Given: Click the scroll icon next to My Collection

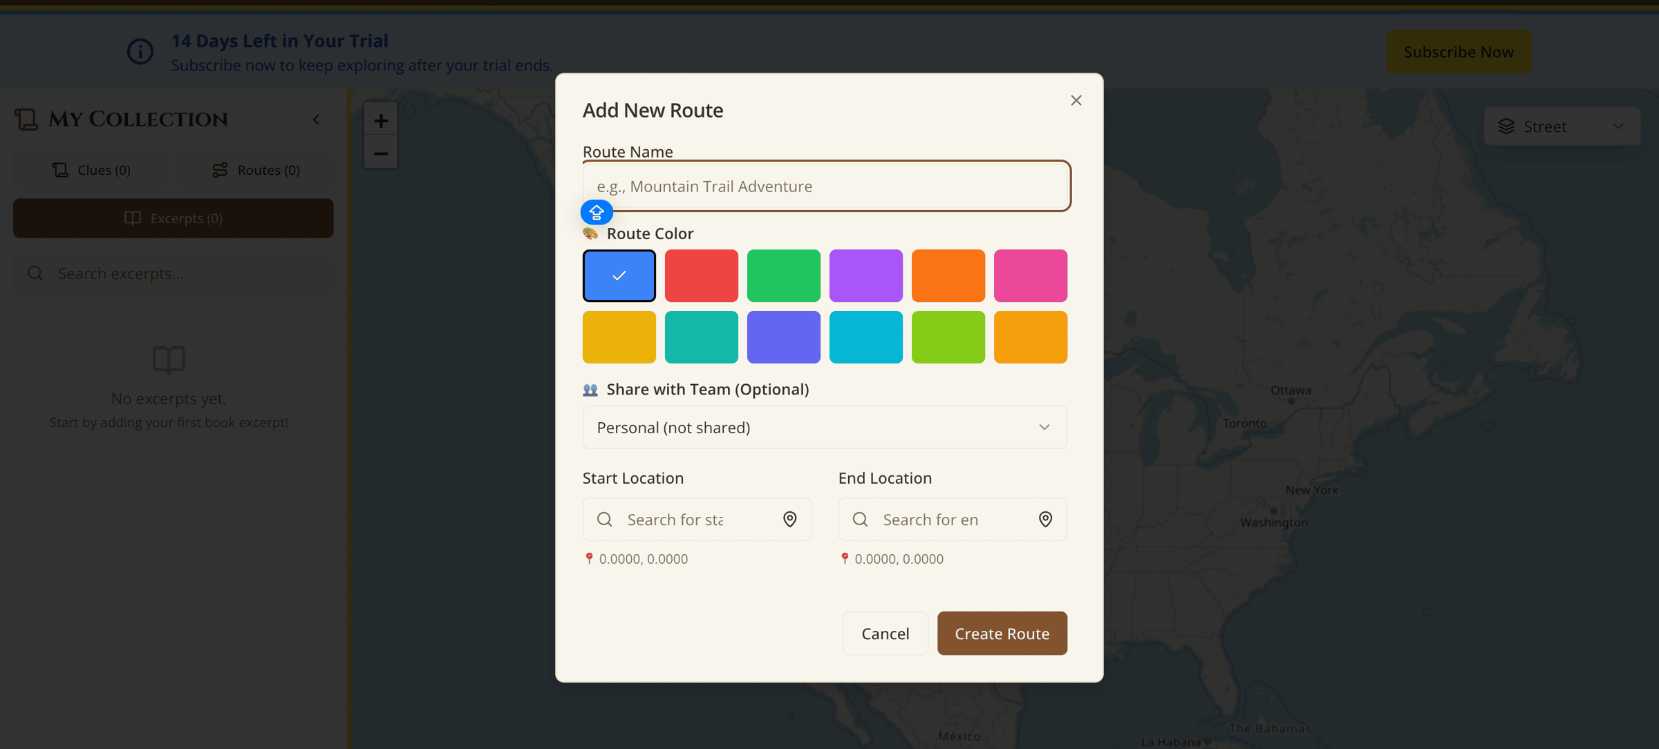Looking at the screenshot, I should click(26, 119).
